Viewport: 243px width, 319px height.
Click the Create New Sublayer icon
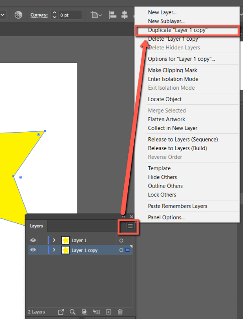(96, 312)
